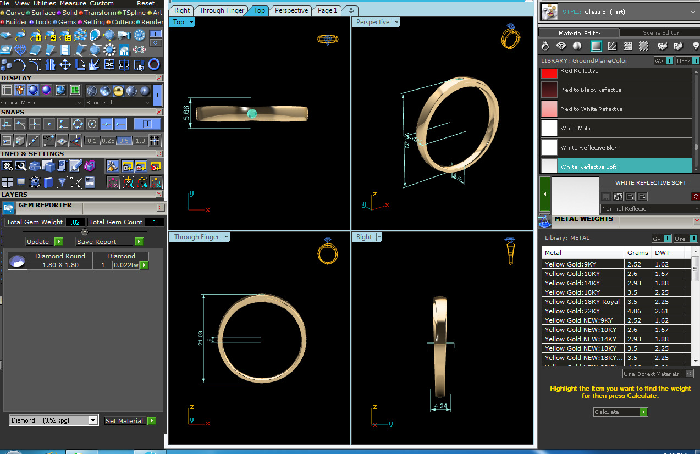700x454 pixels.
Task: Open the Page 1 tab
Action: [328, 10]
